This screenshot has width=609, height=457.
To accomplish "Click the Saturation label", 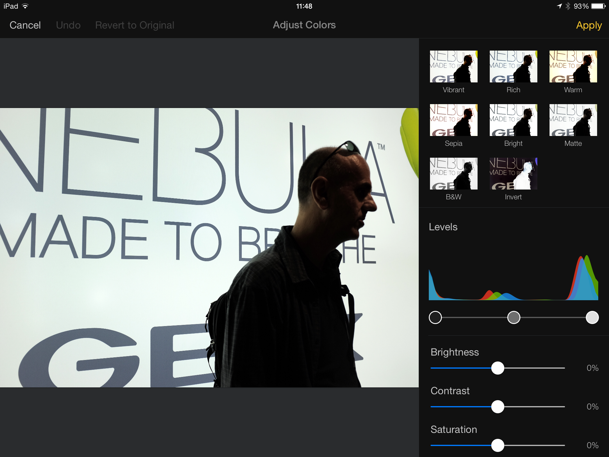I will pos(454,430).
